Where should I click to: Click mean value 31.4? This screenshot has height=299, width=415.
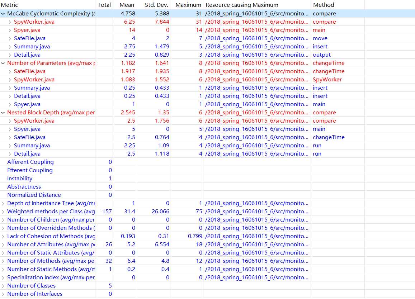[x=130, y=212]
